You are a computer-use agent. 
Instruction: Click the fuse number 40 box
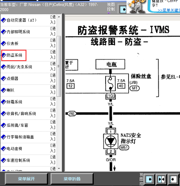pyautogui.click(x=121, y=86)
